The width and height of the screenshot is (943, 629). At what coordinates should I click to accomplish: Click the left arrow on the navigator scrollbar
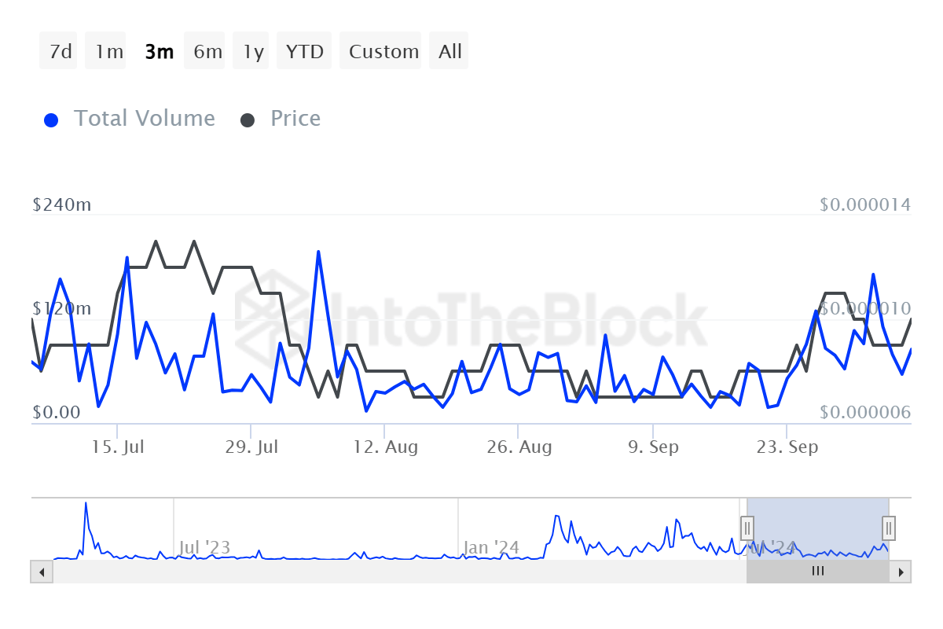pos(41,572)
